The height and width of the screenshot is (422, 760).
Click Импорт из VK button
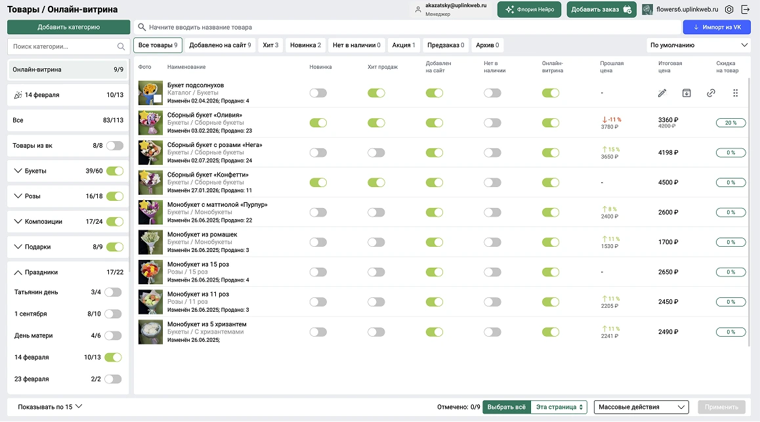[x=717, y=27]
